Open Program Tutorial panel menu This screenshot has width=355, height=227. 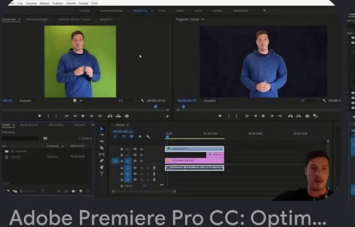203,20
